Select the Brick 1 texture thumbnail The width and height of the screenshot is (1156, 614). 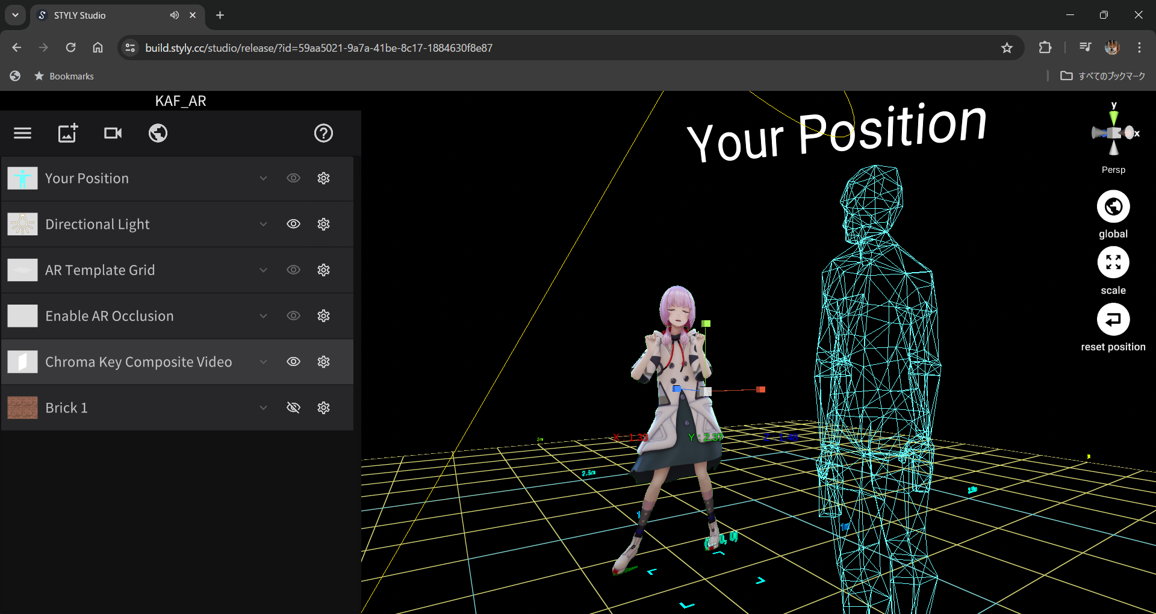coord(22,408)
